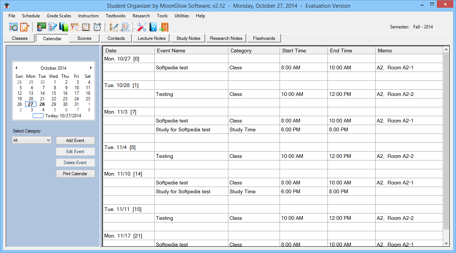
Task: Click the notebook-with-pen notes icon
Action: (114, 27)
